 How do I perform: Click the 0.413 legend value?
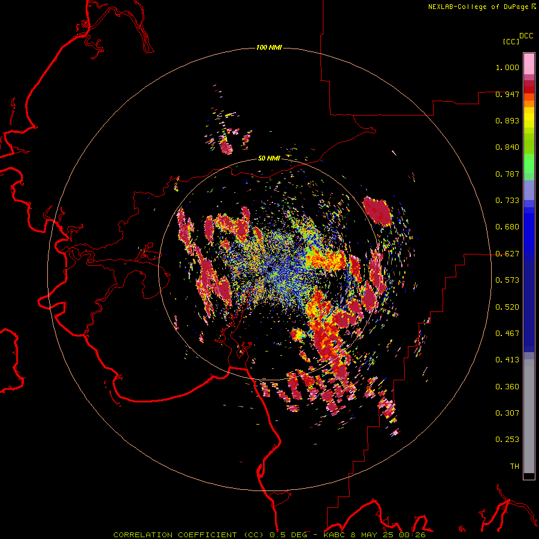tap(507, 360)
